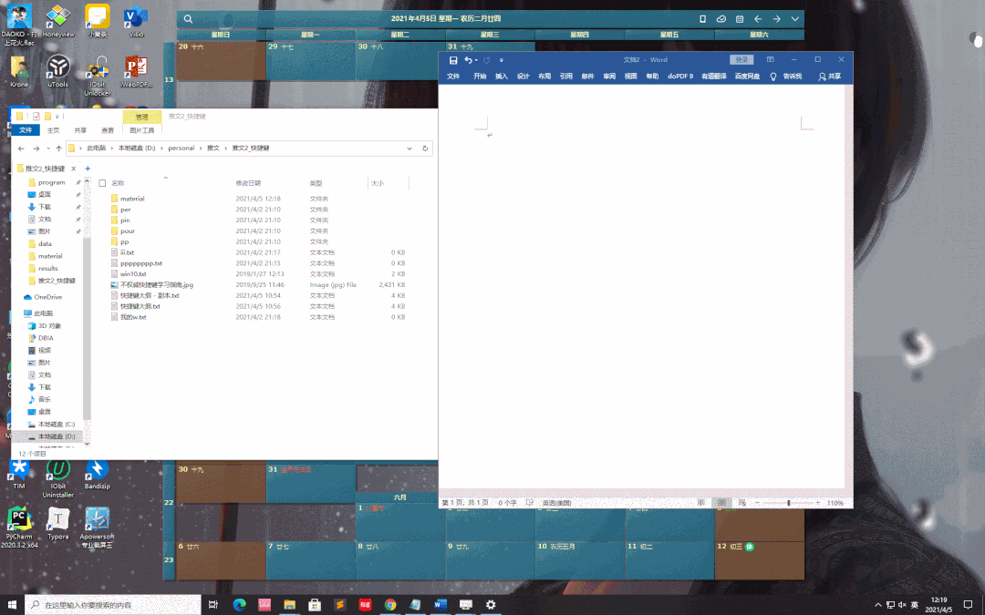Open the 文件 menu in Explorer
985x615 pixels.
click(26, 130)
